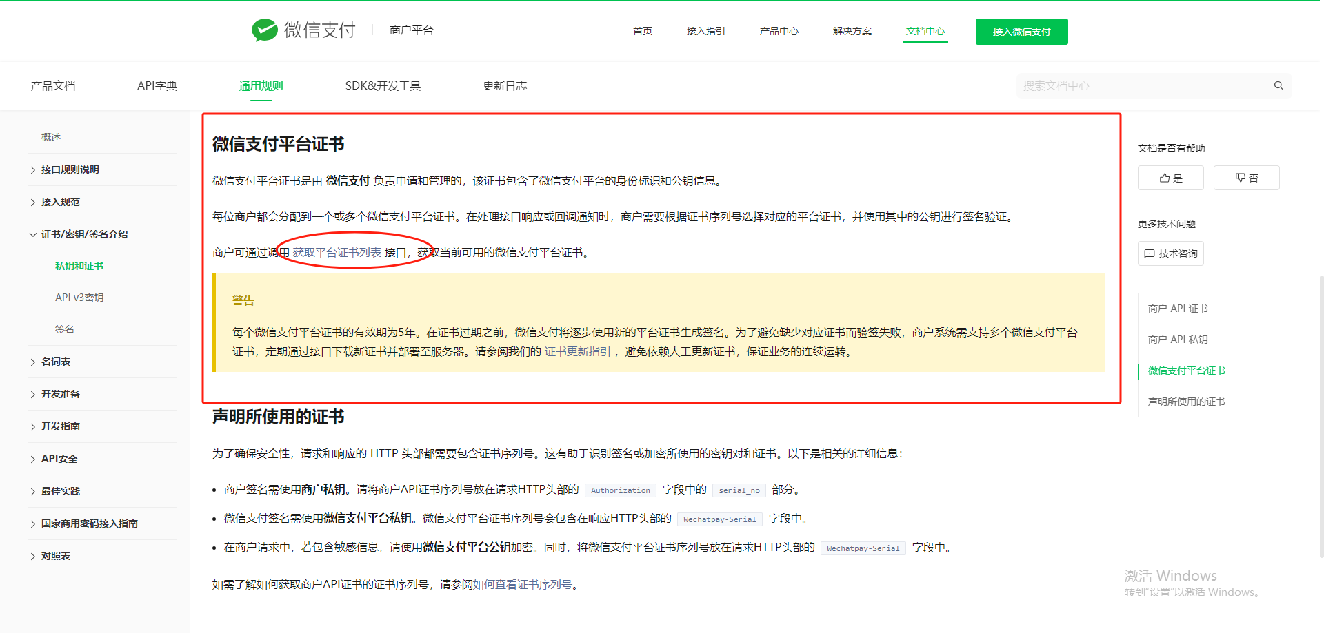This screenshot has width=1324, height=633.
Task: Go to 首页 in top navigation
Action: coord(643,31)
